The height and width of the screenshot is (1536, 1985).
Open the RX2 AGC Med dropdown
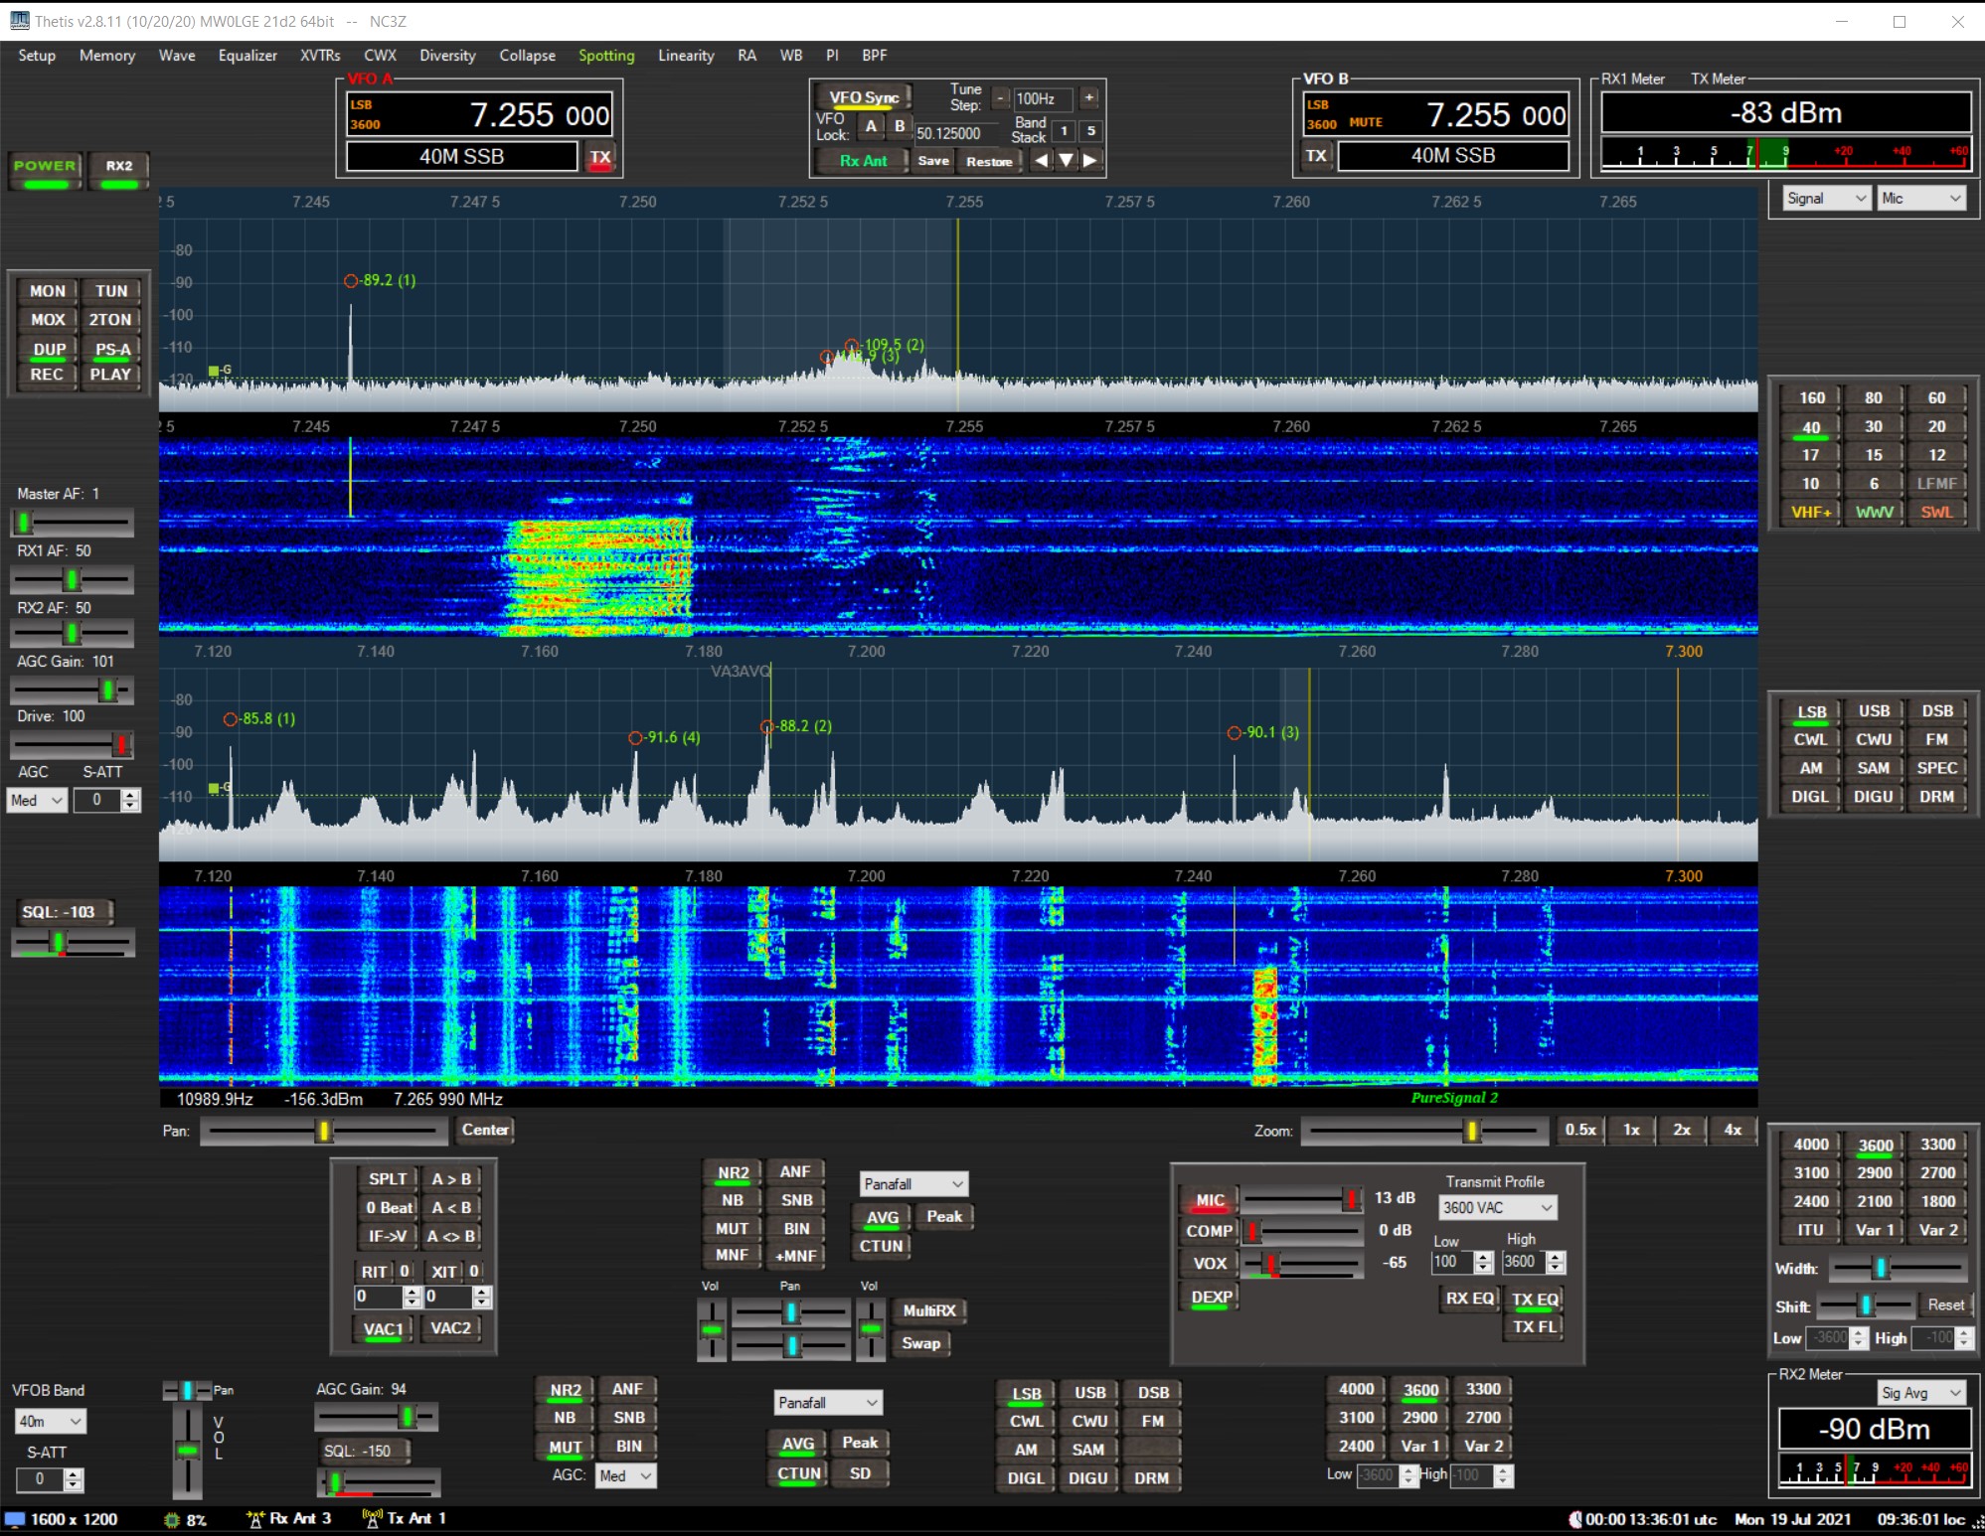pyautogui.click(x=625, y=1476)
